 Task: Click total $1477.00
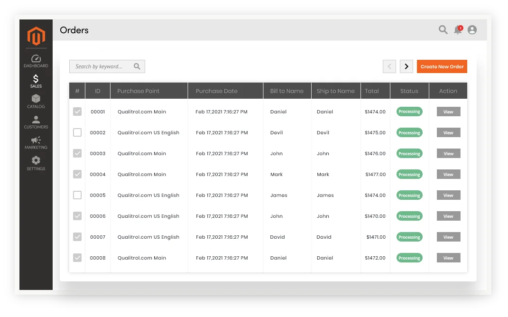click(x=376, y=174)
